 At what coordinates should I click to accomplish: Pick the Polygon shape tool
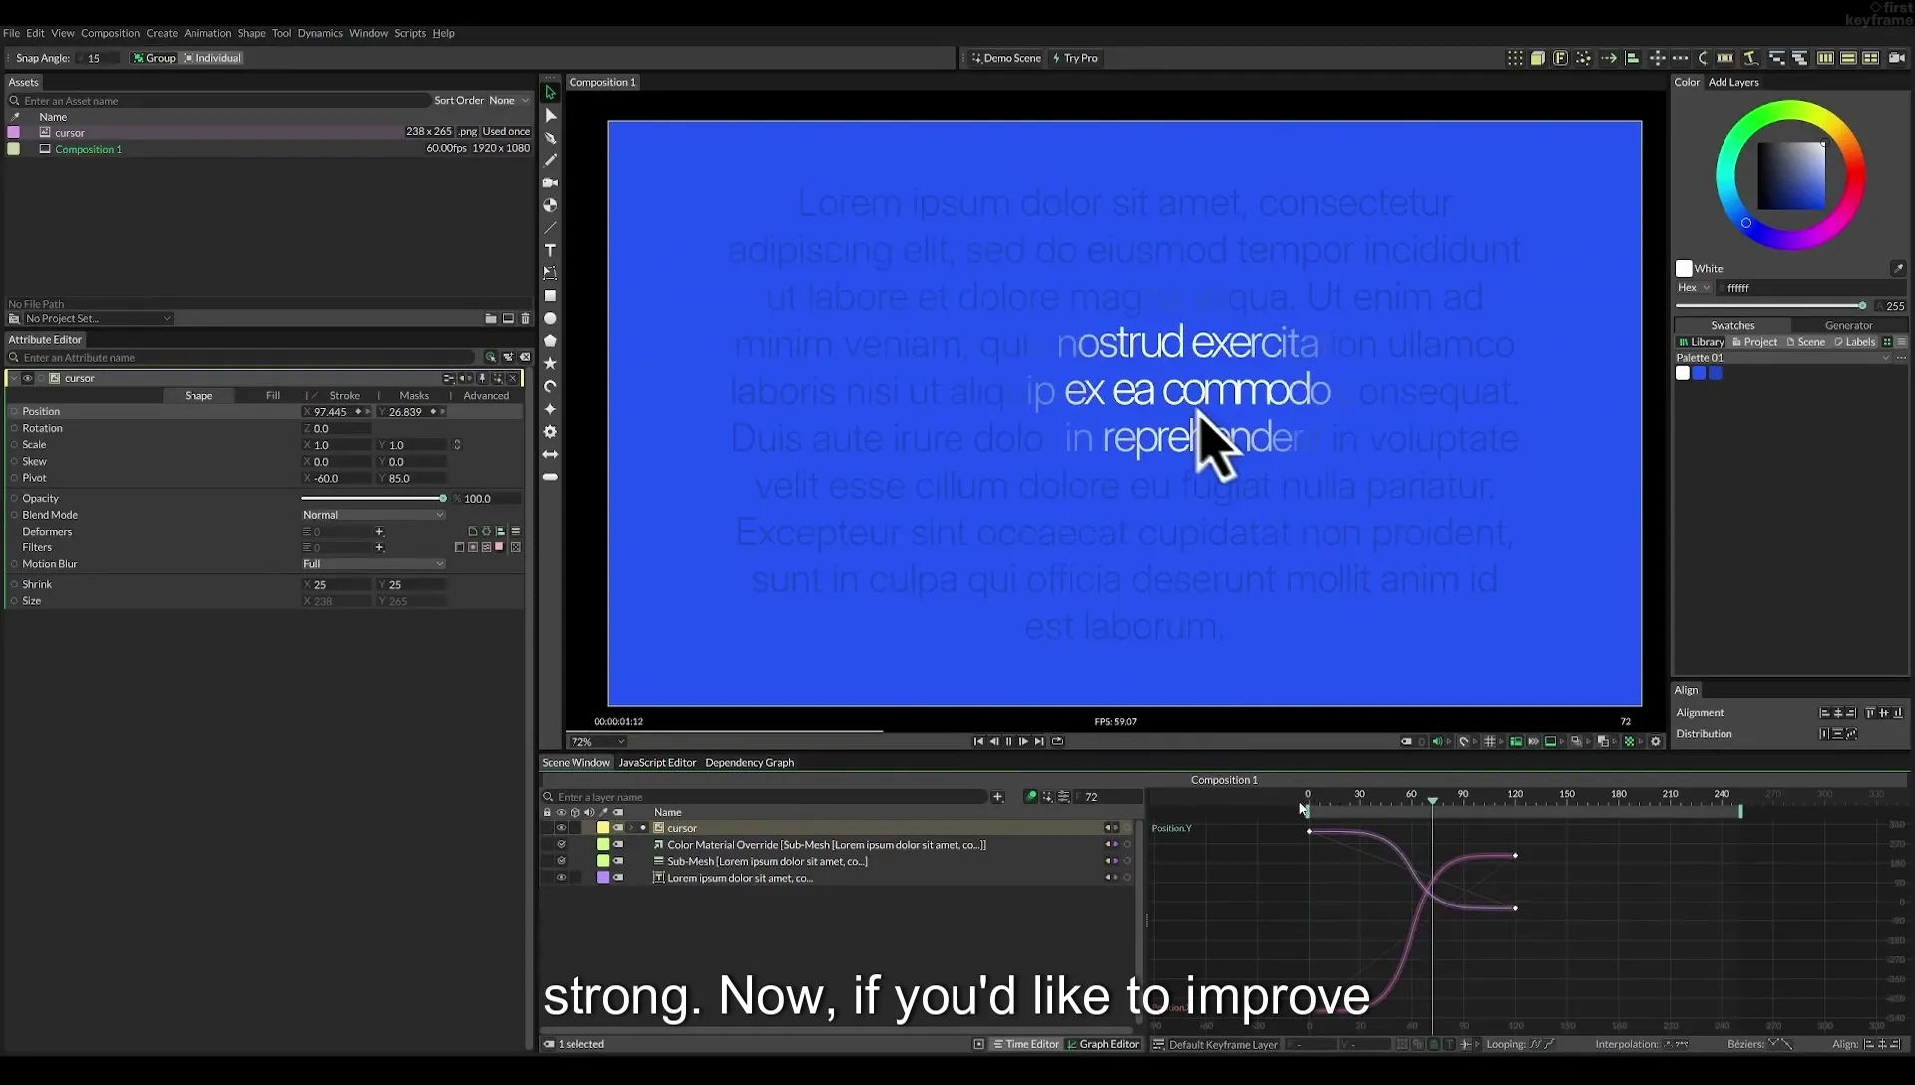point(550,341)
